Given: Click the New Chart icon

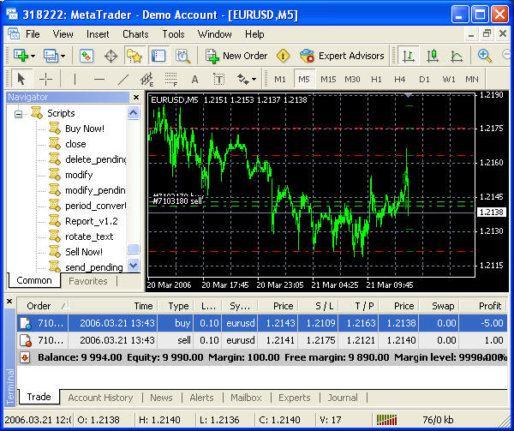Looking at the screenshot, I should point(21,56).
